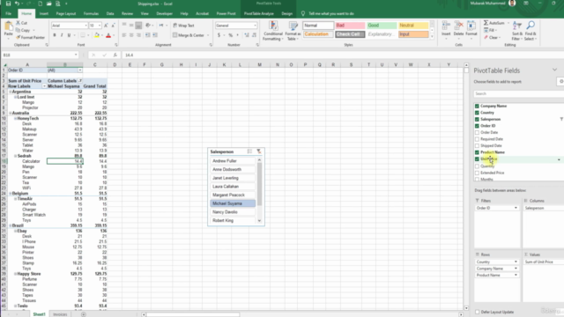The image size is (564, 317).
Task: Apply the fill color bucket
Action: pos(96,35)
